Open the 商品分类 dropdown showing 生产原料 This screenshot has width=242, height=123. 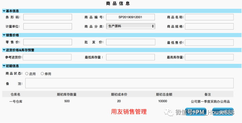[x=130, y=26]
